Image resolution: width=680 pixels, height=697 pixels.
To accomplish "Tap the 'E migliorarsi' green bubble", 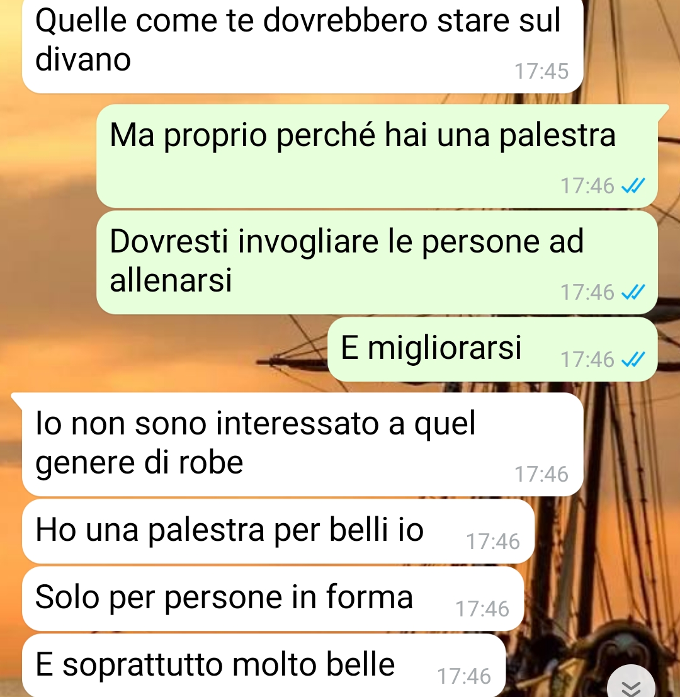I will point(492,349).
